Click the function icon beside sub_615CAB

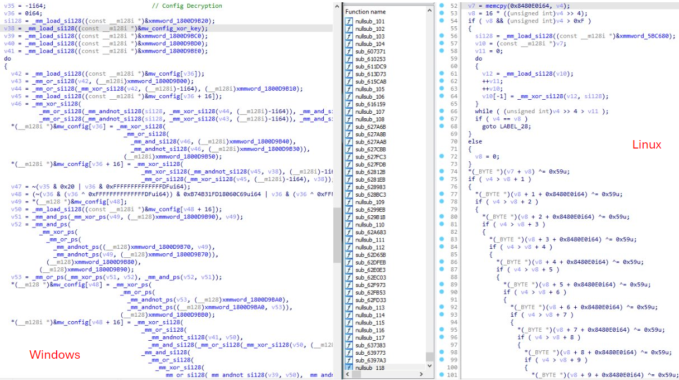tap(349, 82)
